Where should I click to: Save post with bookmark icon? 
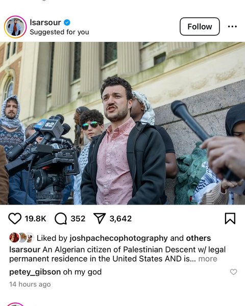pos(230,218)
